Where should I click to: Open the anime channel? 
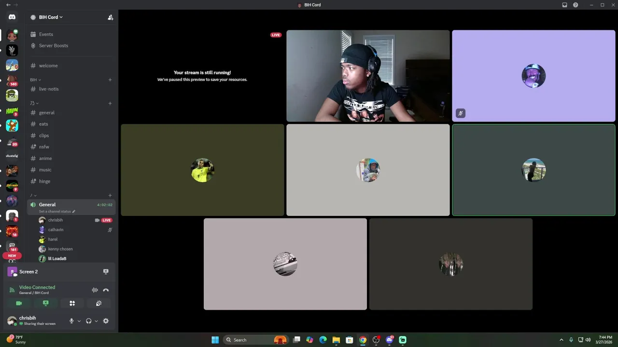click(x=71, y=159)
